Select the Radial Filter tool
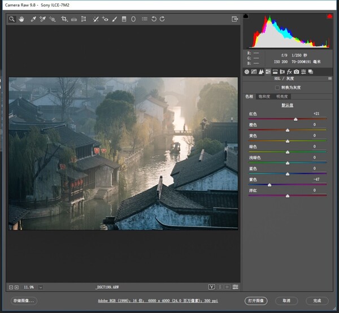 click(133, 19)
